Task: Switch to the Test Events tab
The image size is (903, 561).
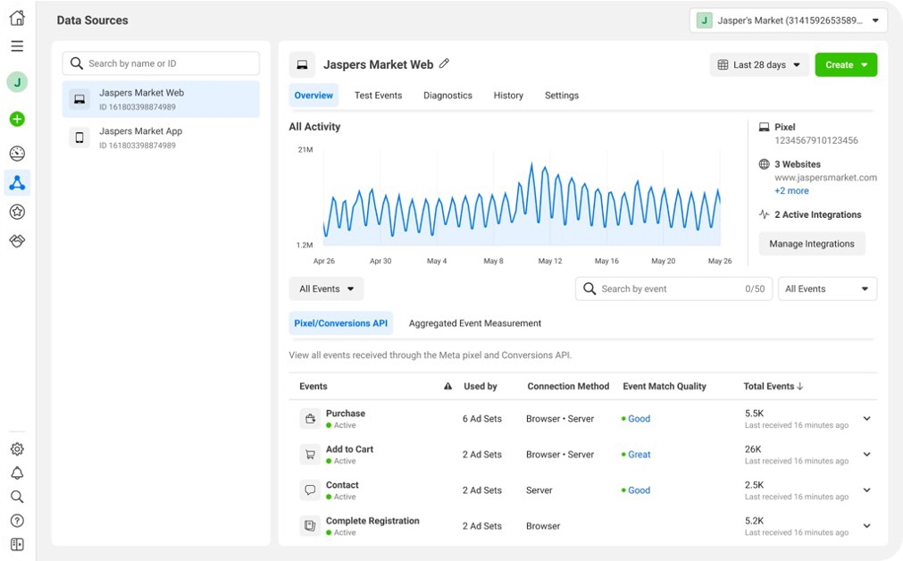Action: tap(379, 96)
